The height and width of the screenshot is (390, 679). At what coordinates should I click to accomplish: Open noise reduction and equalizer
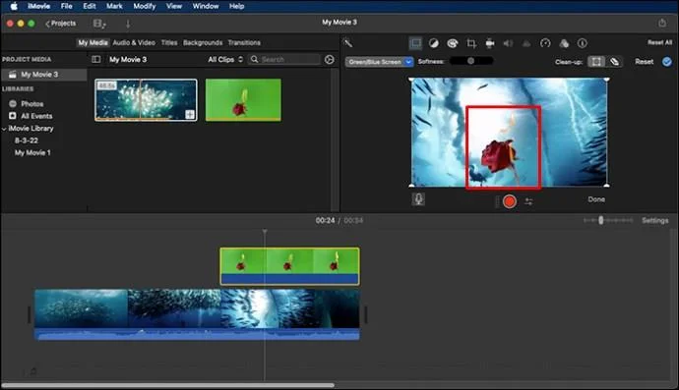click(526, 43)
